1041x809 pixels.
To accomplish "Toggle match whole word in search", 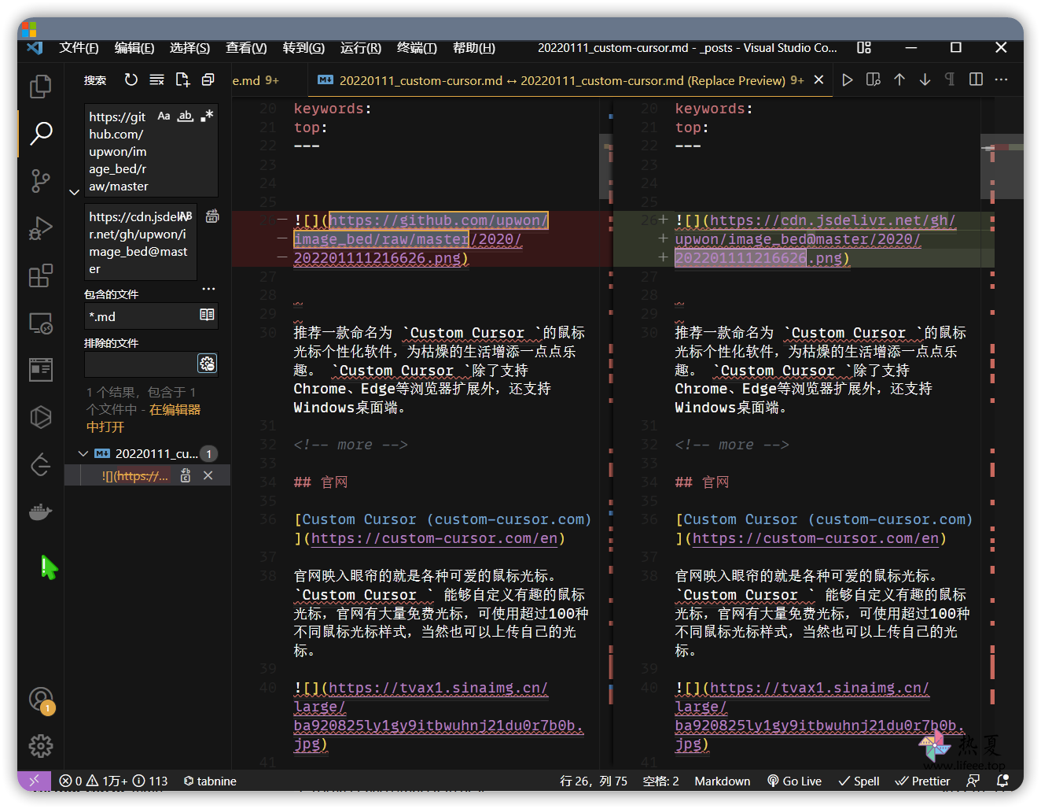I will (x=185, y=116).
